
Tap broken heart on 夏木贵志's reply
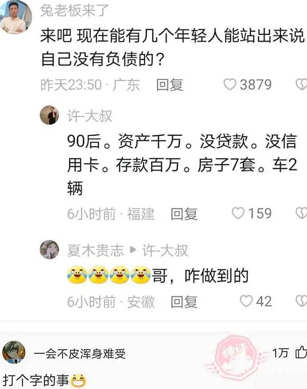click(302, 301)
